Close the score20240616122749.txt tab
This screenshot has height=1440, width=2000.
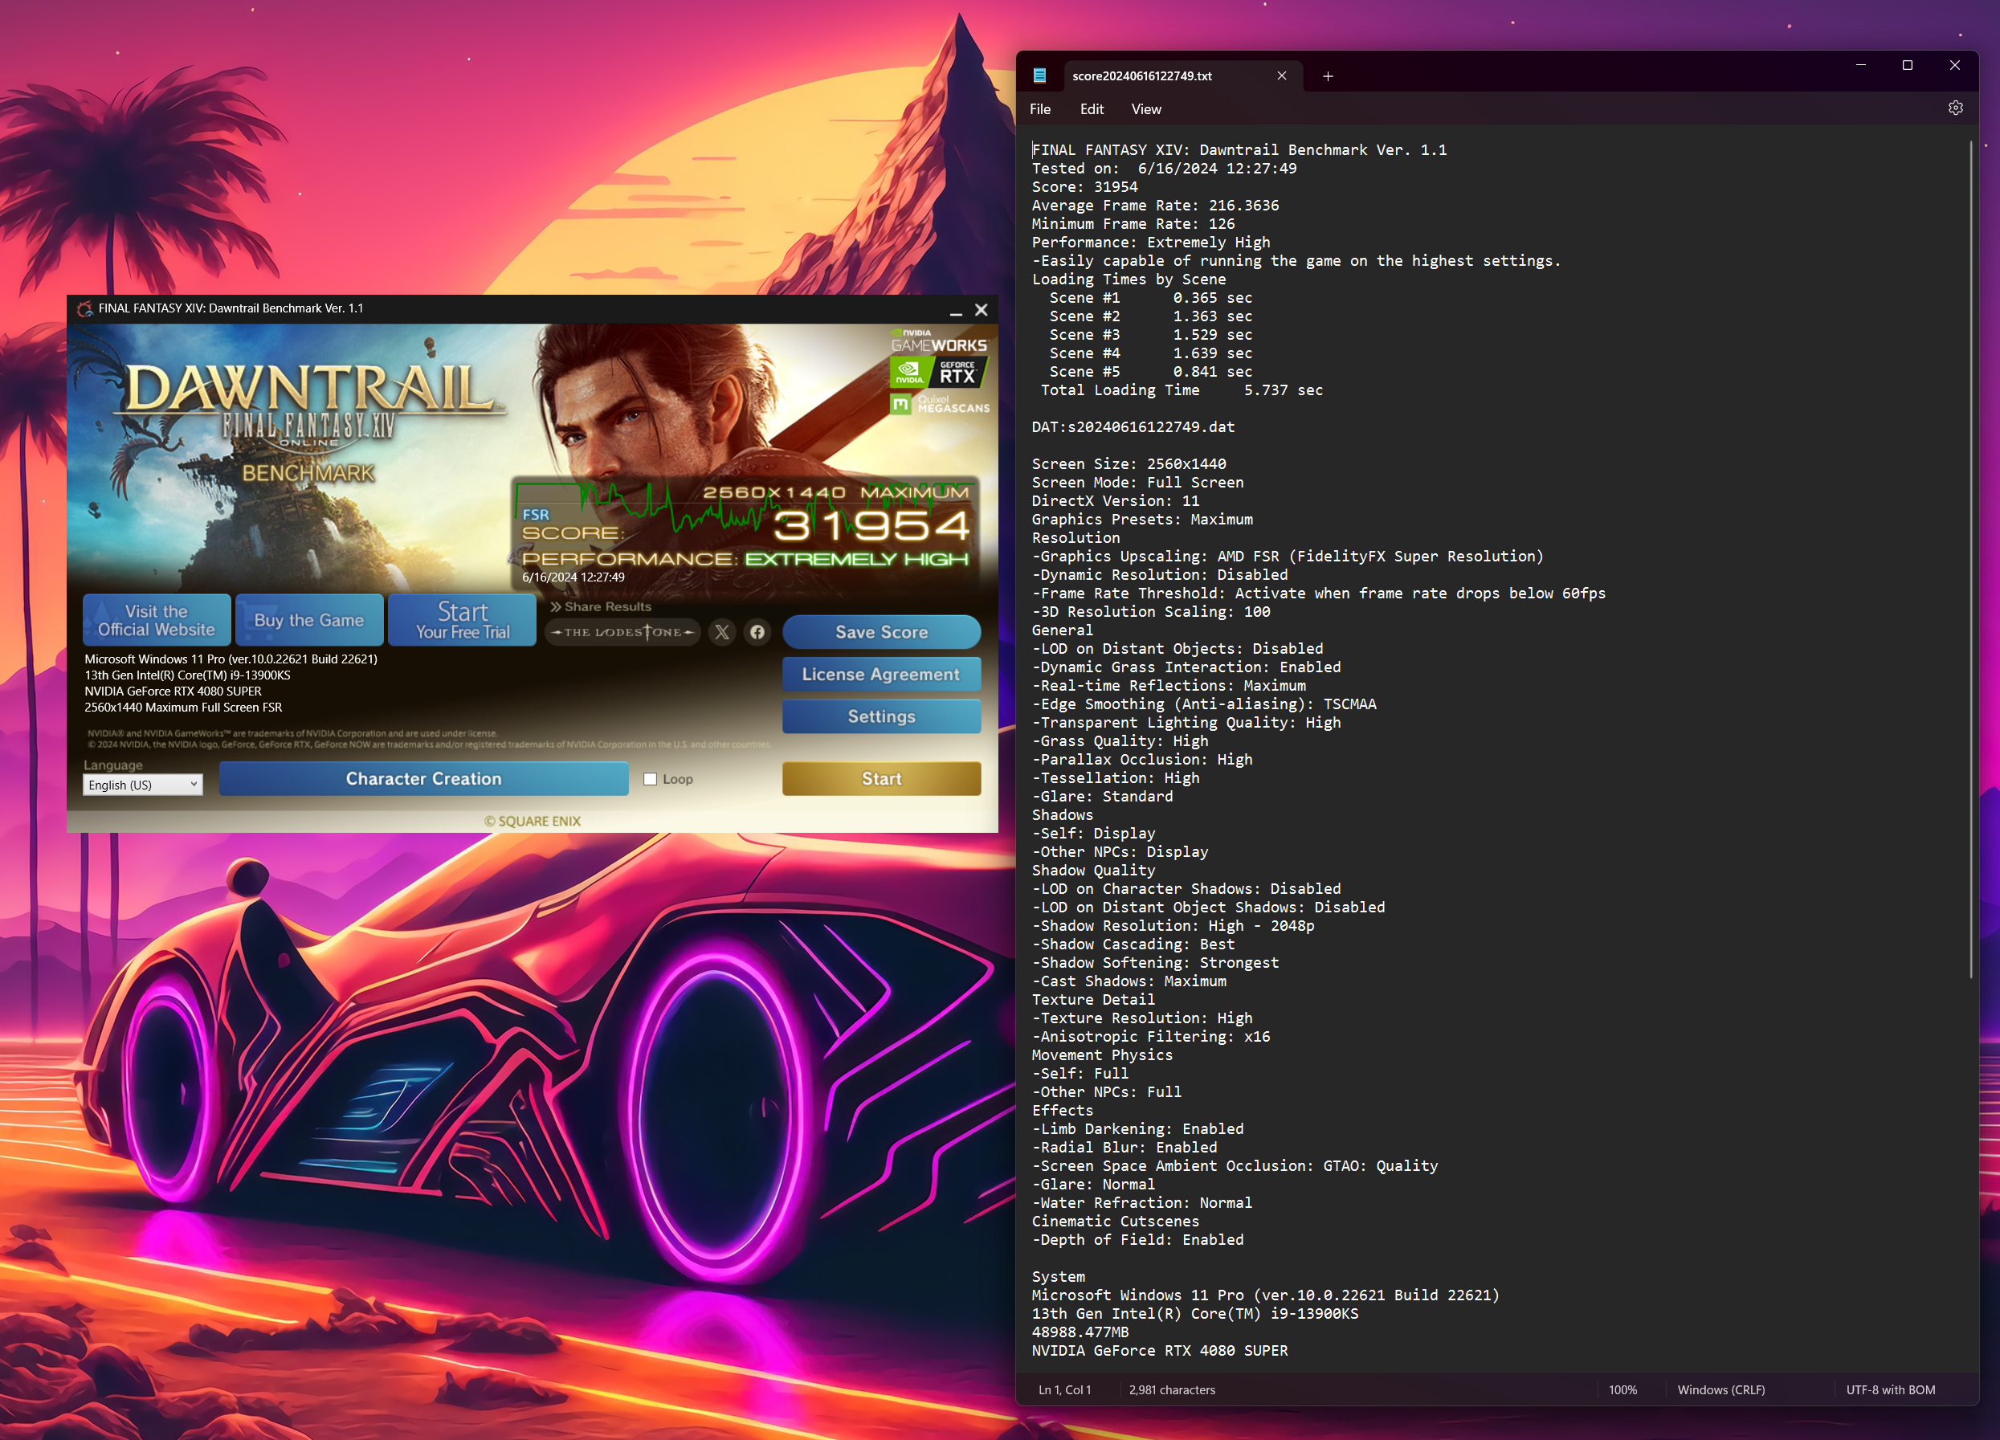point(1281,75)
